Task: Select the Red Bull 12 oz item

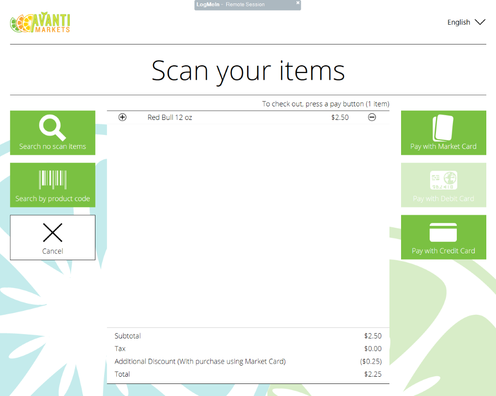Action: [x=170, y=117]
